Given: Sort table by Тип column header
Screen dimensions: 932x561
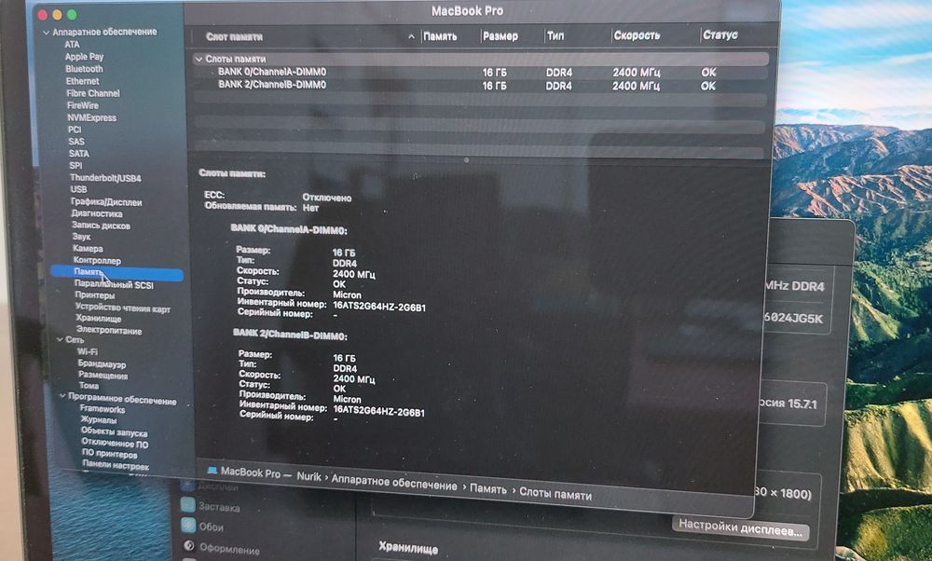Looking at the screenshot, I should pos(555,36).
